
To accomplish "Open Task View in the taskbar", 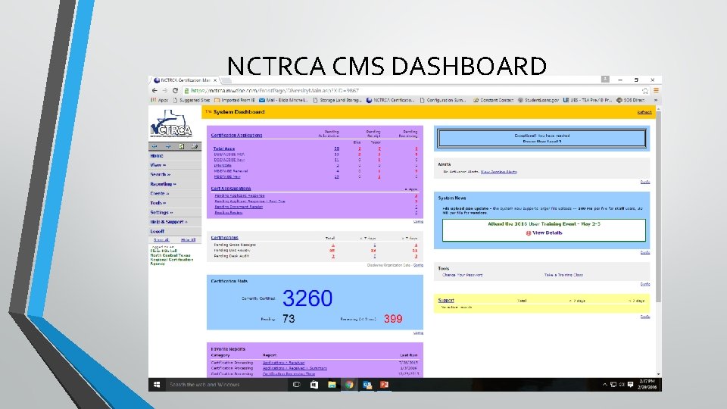I will click(296, 385).
